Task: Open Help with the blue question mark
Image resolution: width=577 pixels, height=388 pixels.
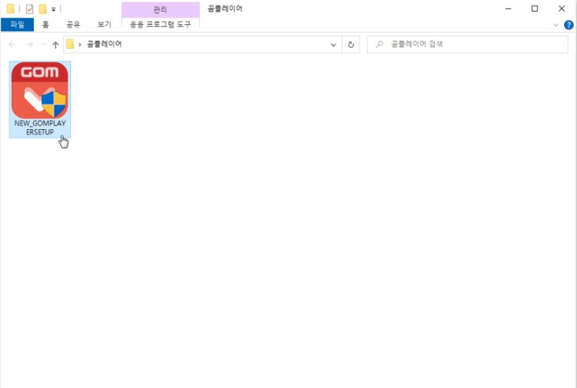Action: coord(568,25)
